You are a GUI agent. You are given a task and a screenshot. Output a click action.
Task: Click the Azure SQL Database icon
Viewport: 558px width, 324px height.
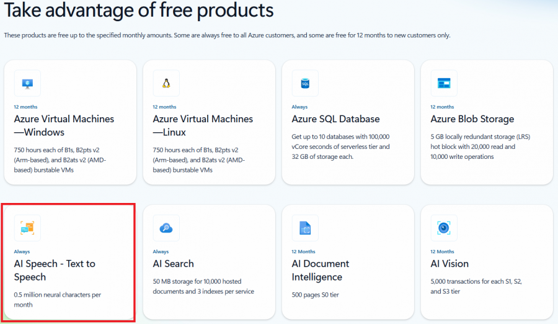305,83
